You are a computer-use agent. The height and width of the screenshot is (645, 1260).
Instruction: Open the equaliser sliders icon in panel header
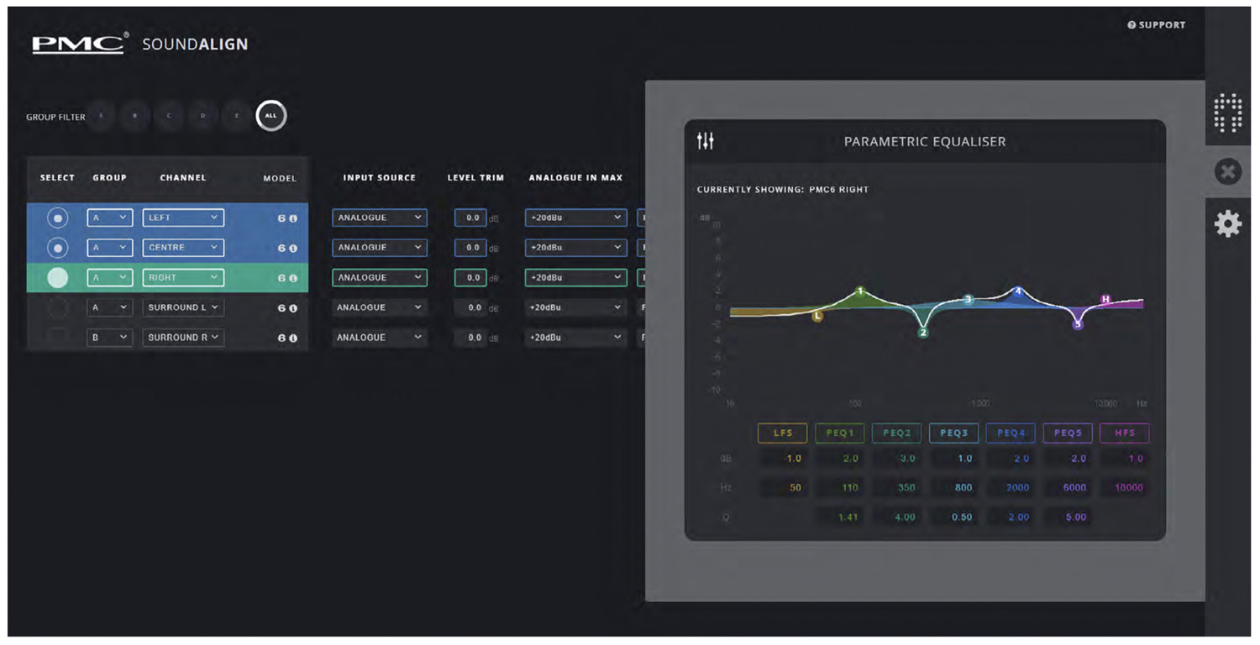coord(706,141)
